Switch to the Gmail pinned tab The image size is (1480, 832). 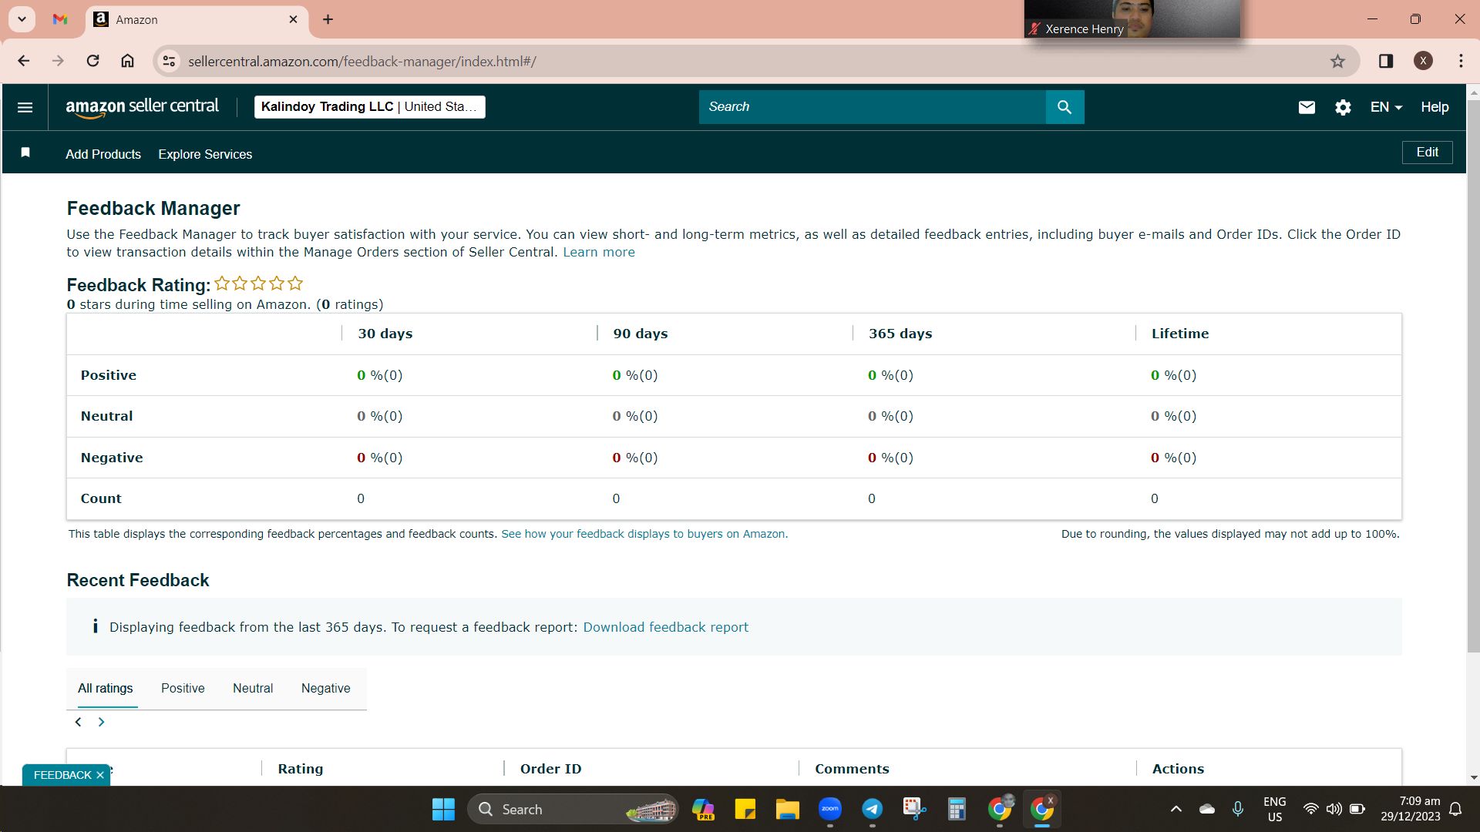pyautogui.click(x=60, y=19)
